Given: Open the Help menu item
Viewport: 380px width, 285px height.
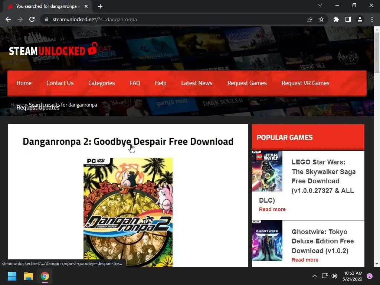Looking at the screenshot, I should 160,83.
